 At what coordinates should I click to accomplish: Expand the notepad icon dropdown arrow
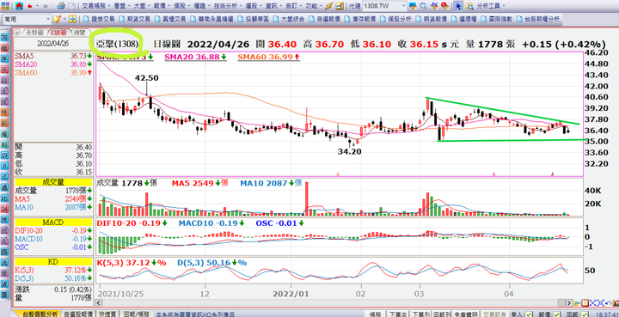[x=64, y=19]
